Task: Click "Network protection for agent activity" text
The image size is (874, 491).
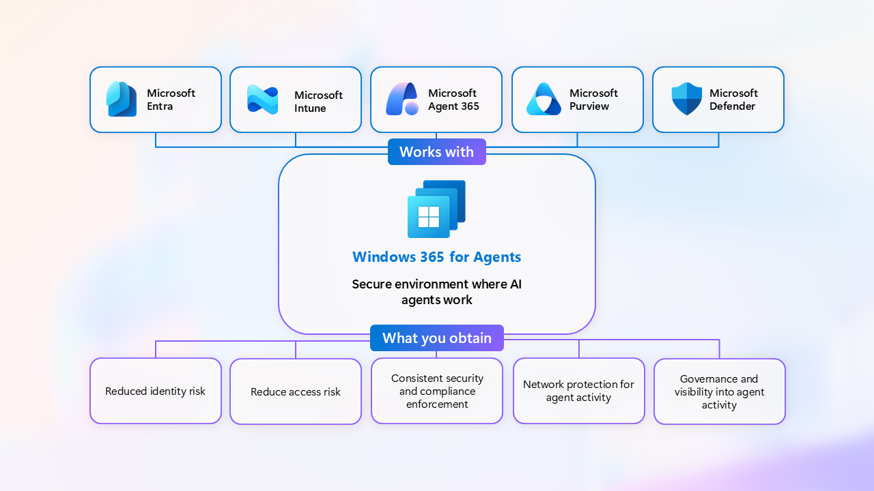Action: (x=579, y=391)
